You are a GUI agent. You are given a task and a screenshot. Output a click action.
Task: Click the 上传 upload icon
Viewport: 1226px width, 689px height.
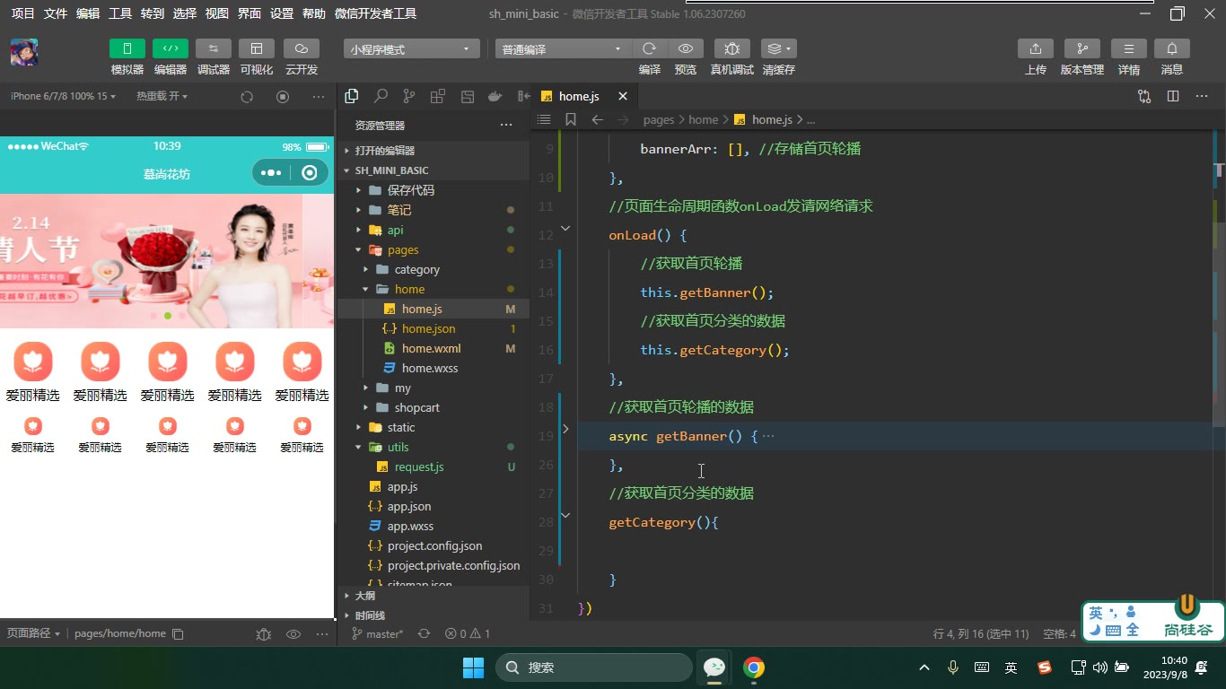tap(1036, 48)
